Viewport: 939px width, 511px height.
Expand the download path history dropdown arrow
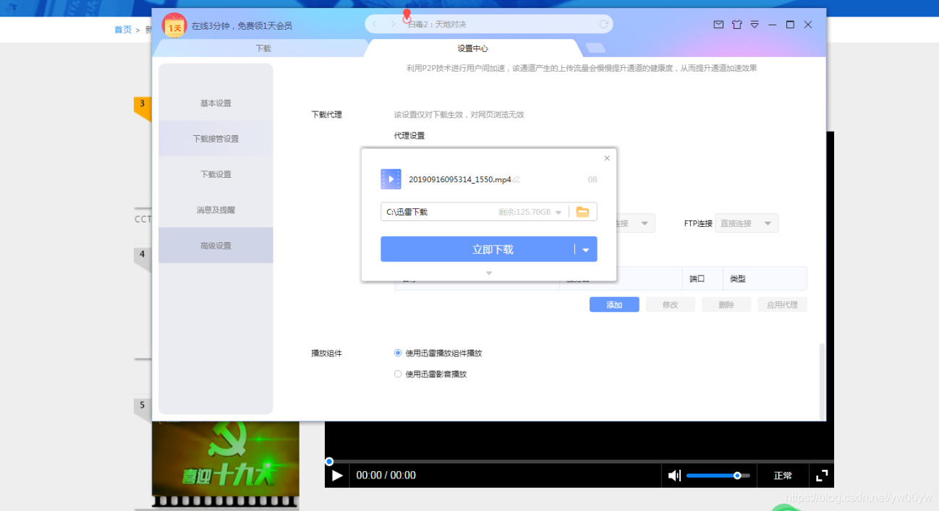point(558,212)
